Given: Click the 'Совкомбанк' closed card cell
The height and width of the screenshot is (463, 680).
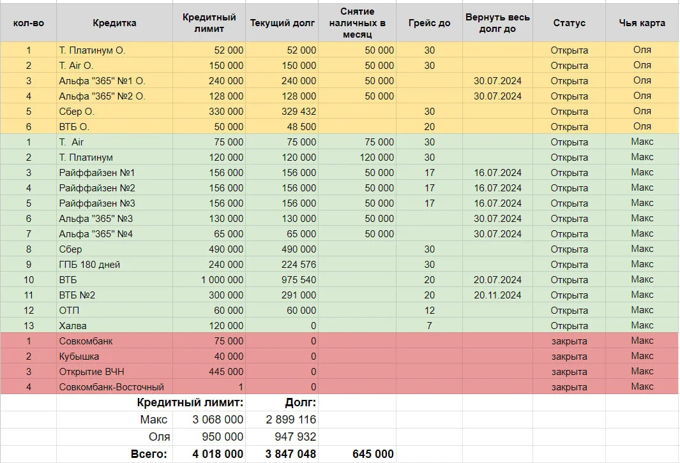Looking at the screenshot, I should pyautogui.click(x=114, y=341).
